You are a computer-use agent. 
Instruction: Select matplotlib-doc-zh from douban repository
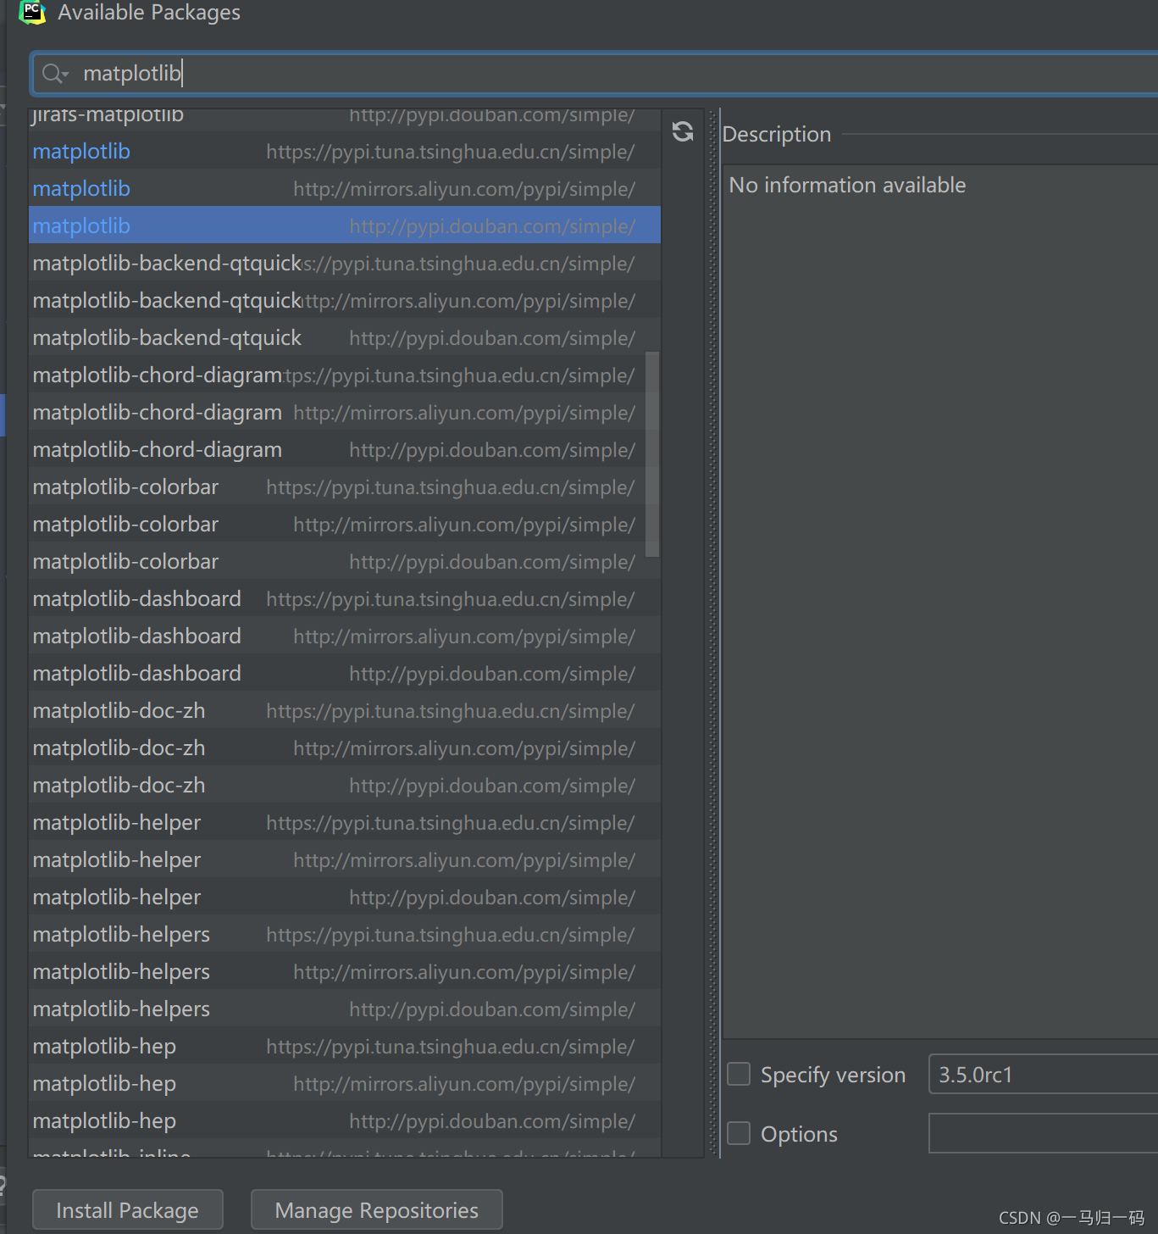(x=345, y=786)
